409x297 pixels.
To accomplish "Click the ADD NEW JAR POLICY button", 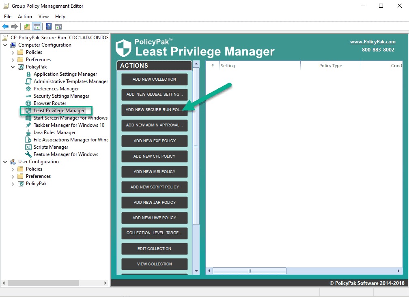I will point(155,202).
